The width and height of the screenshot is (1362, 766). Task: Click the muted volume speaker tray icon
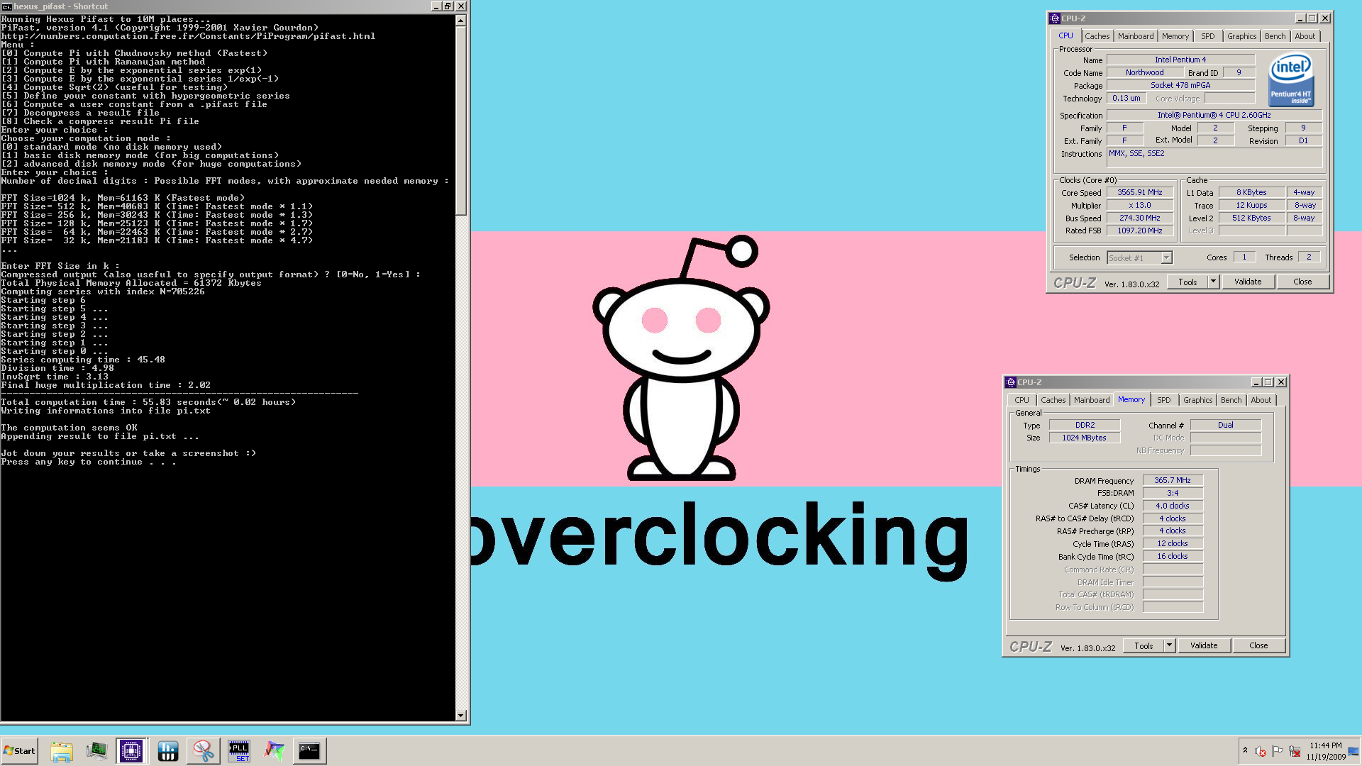point(1261,751)
